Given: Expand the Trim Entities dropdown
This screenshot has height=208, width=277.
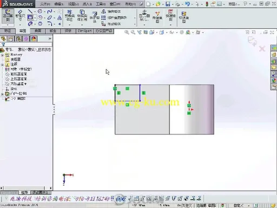Looking at the screenshot, I should coord(70,25).
